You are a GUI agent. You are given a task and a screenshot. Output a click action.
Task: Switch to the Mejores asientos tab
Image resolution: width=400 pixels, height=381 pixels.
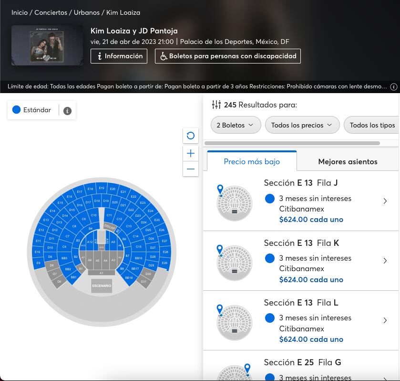click(x=348, y=162)
